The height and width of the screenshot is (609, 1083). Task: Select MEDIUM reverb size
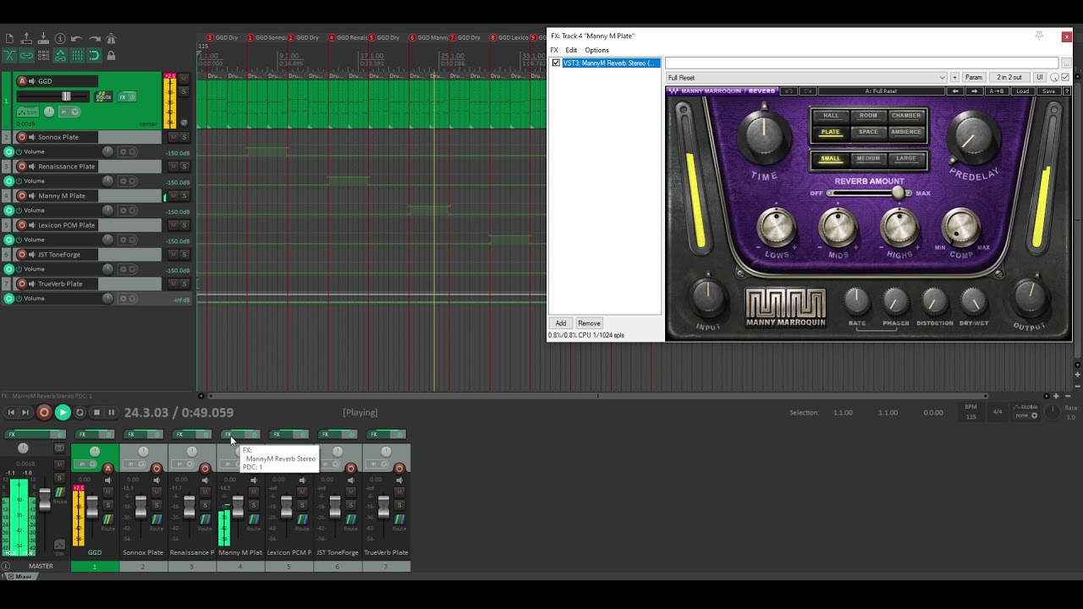[x=868, y=158]
